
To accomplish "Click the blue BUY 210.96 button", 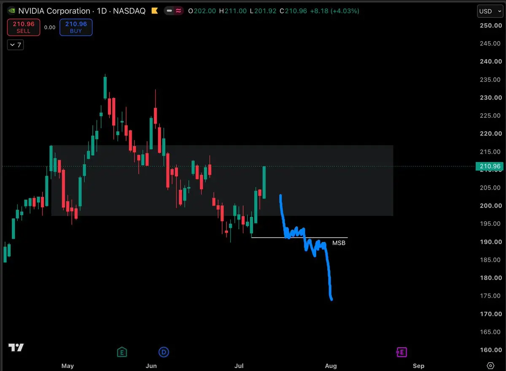I will (76, 27).
